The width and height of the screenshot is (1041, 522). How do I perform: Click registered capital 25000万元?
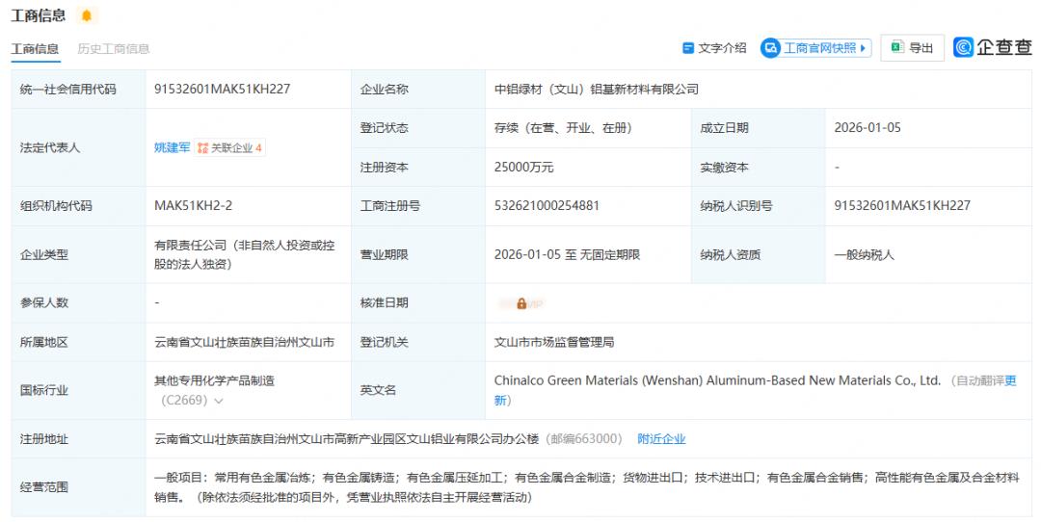click(x=523, y=168)
